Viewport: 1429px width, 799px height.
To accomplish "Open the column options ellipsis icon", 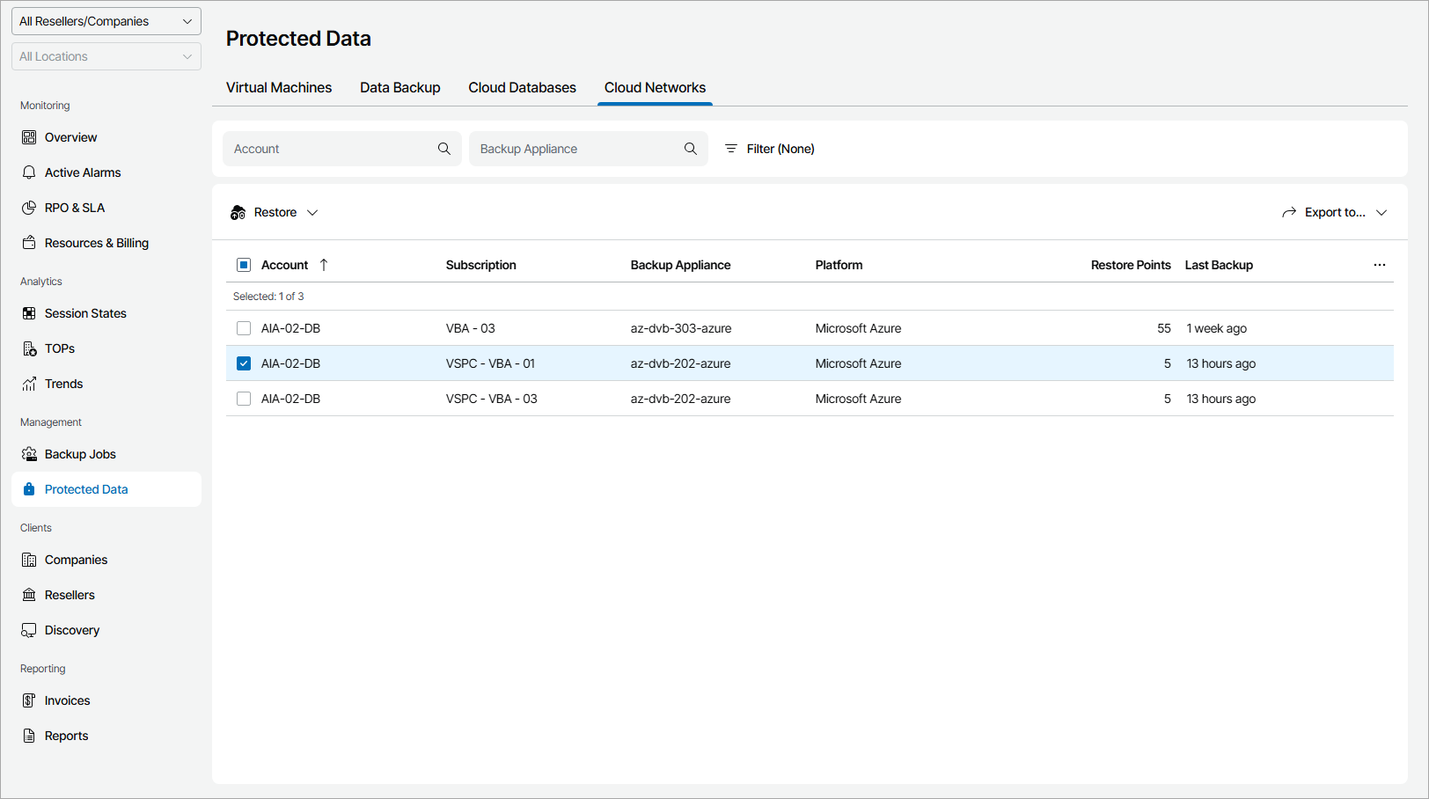I will [1379, 265].
